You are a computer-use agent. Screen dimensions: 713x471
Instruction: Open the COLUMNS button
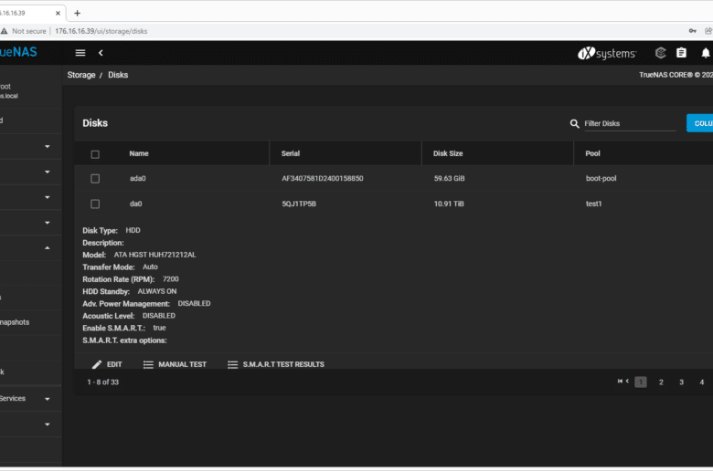[700, 123]
